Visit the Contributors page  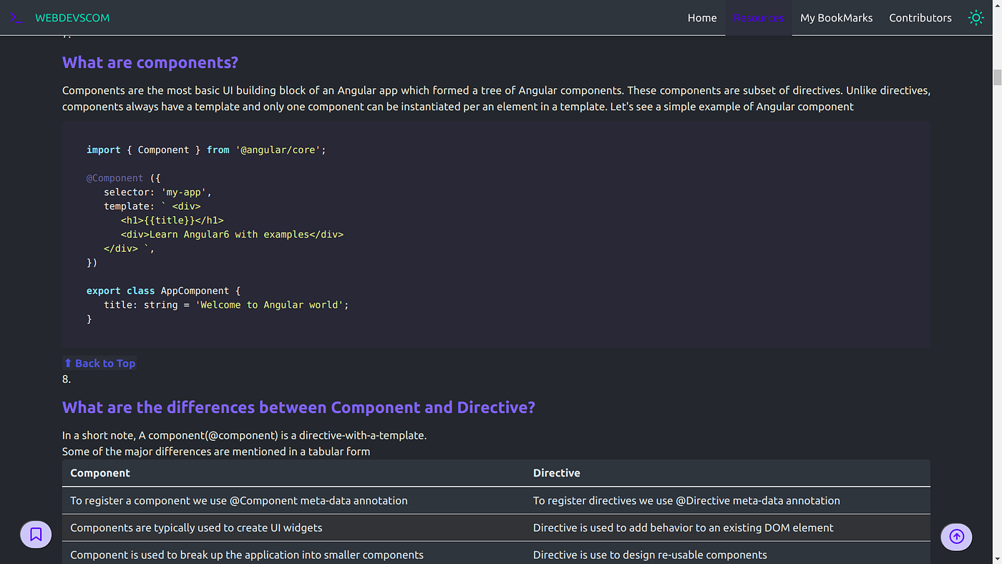[920, 17]
